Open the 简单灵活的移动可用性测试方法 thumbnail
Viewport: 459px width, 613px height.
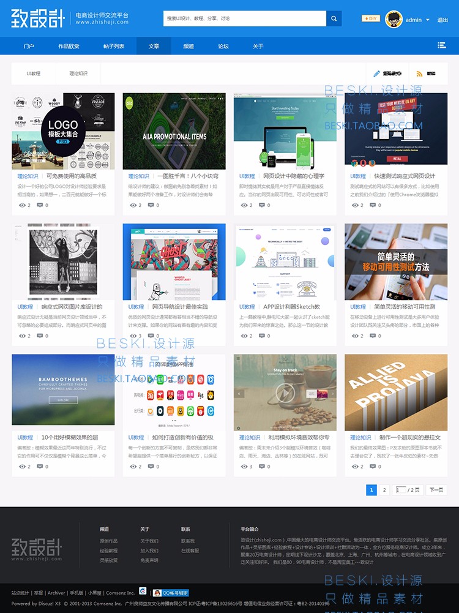click(x=396, y=261)
